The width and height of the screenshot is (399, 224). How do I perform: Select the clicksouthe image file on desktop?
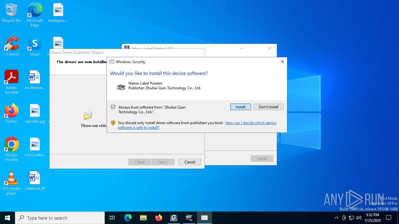click(35, 147)
